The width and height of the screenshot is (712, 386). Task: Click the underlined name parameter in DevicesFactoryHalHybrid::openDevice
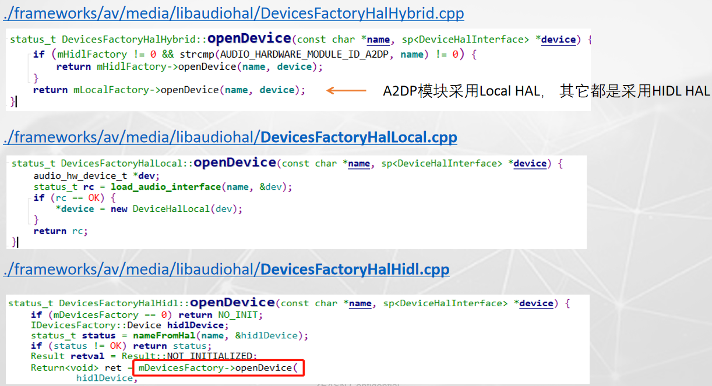click(x=378, y=40)
